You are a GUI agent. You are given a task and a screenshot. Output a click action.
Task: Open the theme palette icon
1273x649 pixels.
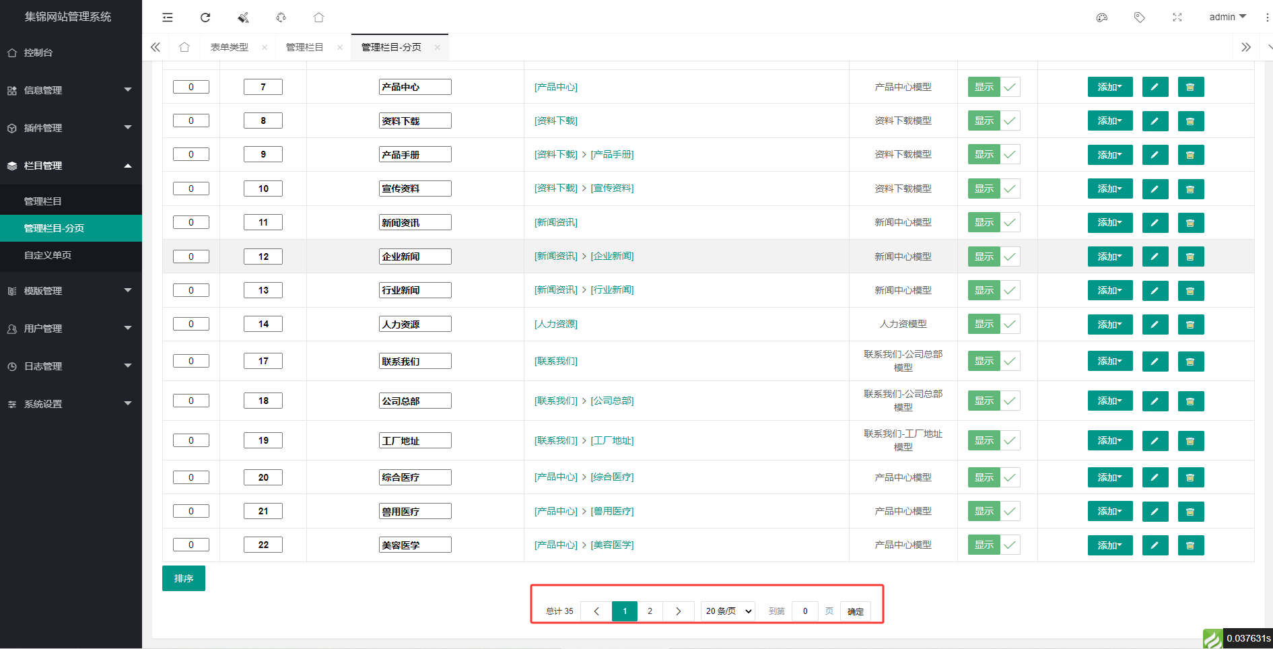(x=1102, y=18)
